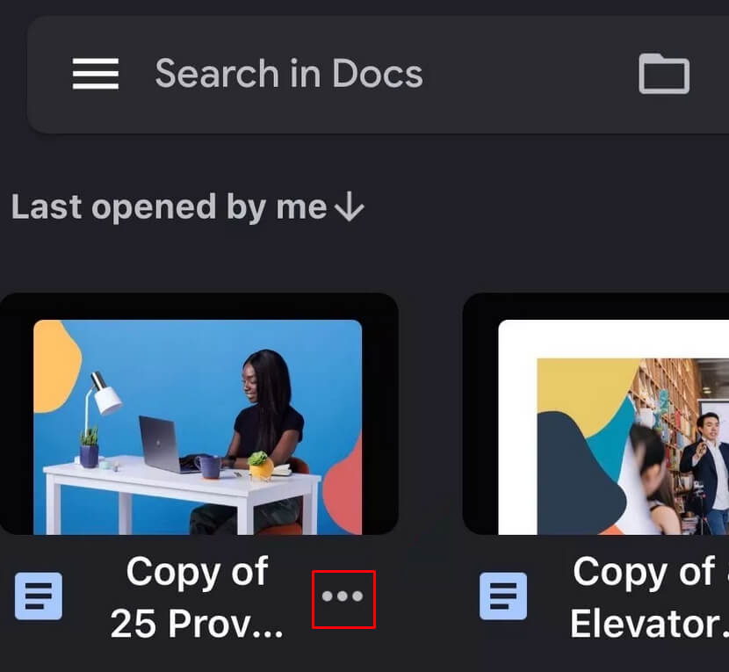Screen dimensions: 729x672
Task: Click Docs file icon beside Copy of 25 Prov
Action: pos(38,596)
